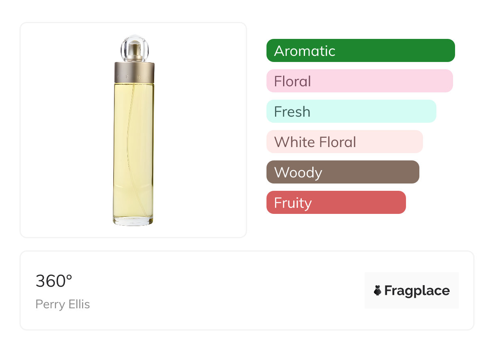Click the 360° fragrance title

pos(54,281)
